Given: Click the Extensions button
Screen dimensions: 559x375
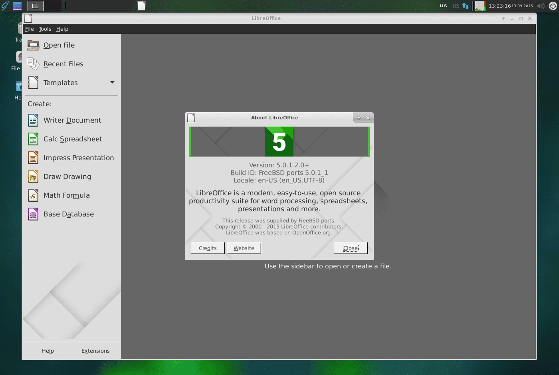Looking at the screenshot, I should pos(95,351).
